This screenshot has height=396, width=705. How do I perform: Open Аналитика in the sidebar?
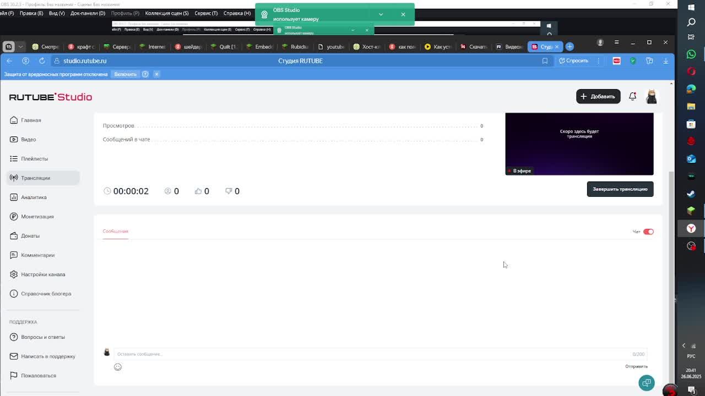(x=43, y=197)
